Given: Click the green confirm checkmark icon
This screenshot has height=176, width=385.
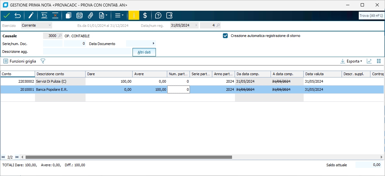Looking at the screenshot, I should pos(6,16).
